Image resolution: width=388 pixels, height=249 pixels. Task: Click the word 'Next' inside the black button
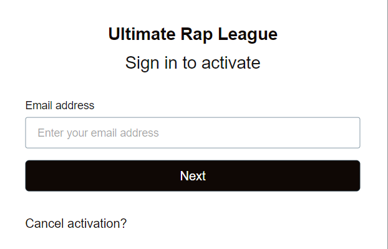point(193,176)
